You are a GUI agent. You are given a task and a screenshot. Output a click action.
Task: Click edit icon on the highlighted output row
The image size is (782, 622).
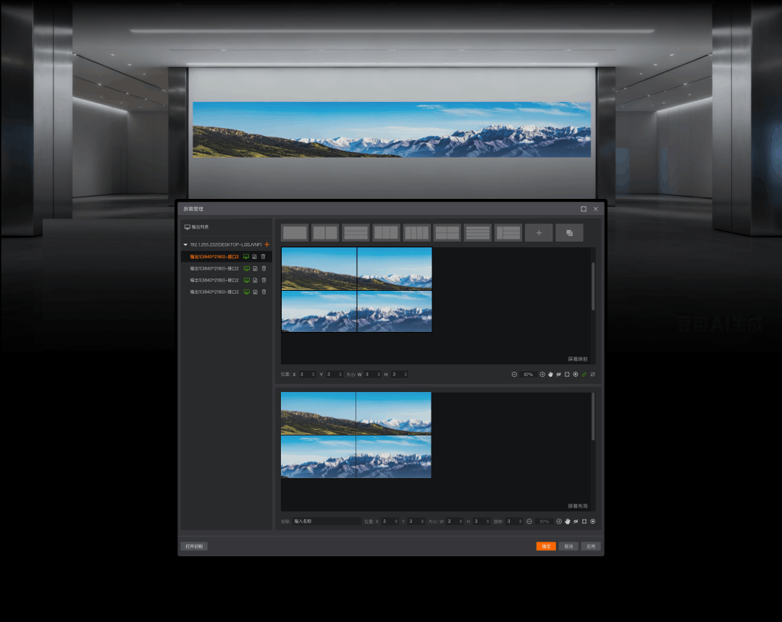click(254, 257)
